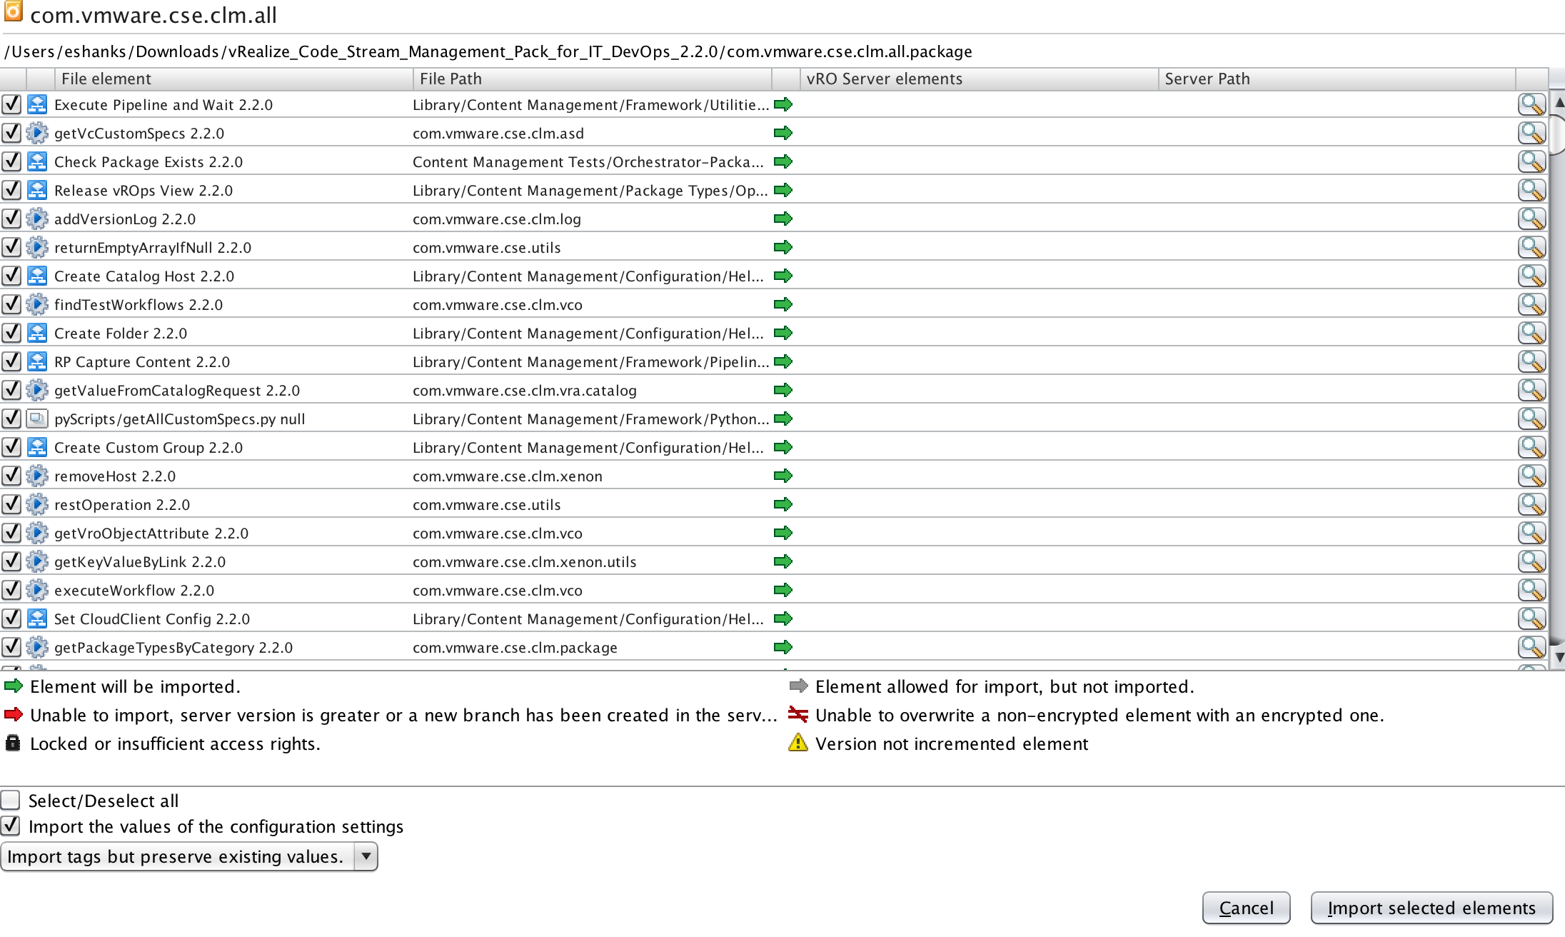Click dropdown arrow next to Import tags option
The width and height of the screenshot is (1565, 937).
366,856
